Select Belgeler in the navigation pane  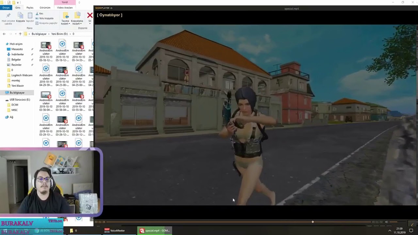tap(16, 59)
